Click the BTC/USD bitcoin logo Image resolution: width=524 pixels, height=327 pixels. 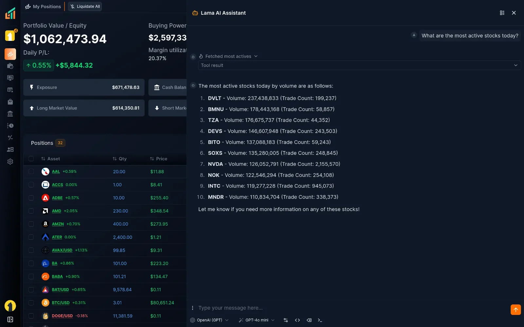[46, 303]
